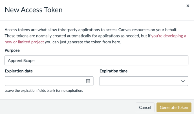
Task: Open the Expiration time combo box
Action: (144, 81)
